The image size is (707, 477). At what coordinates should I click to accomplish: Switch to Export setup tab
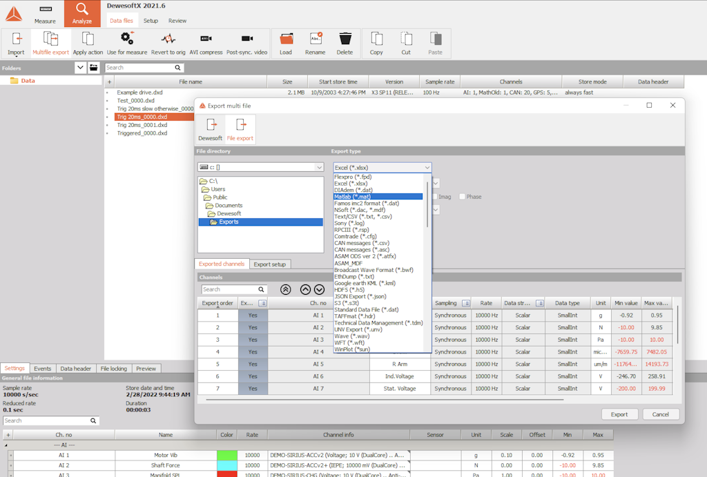point(270,264)
